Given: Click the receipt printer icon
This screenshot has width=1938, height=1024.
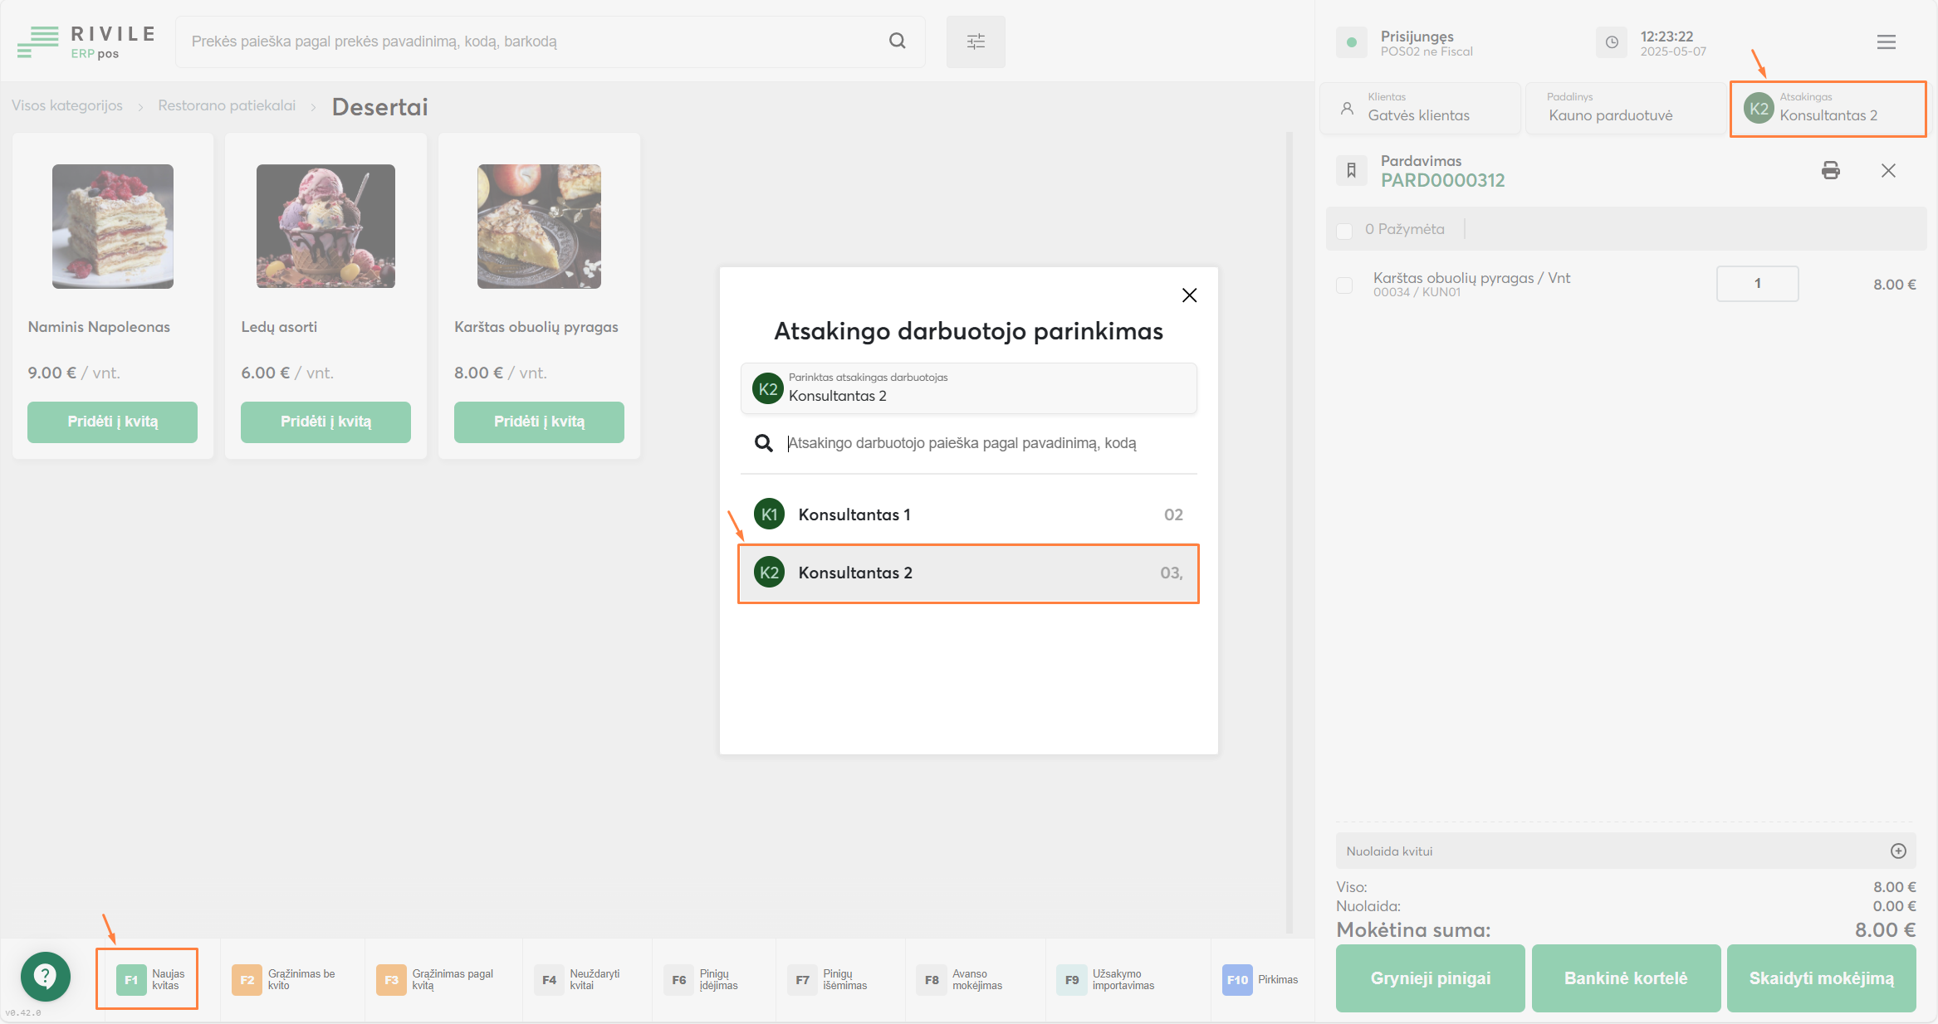Looking at the screenshot, I should click(x=1830, y=170).
